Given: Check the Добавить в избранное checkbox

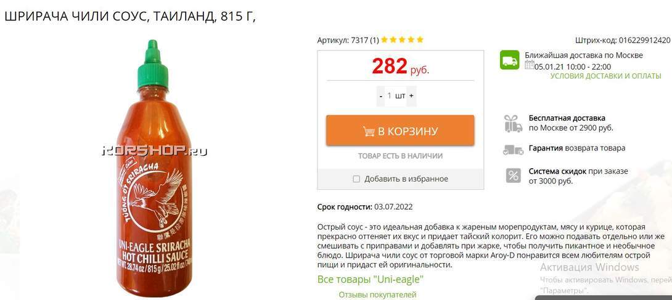Looking at the screenshot, I should 356,179.
